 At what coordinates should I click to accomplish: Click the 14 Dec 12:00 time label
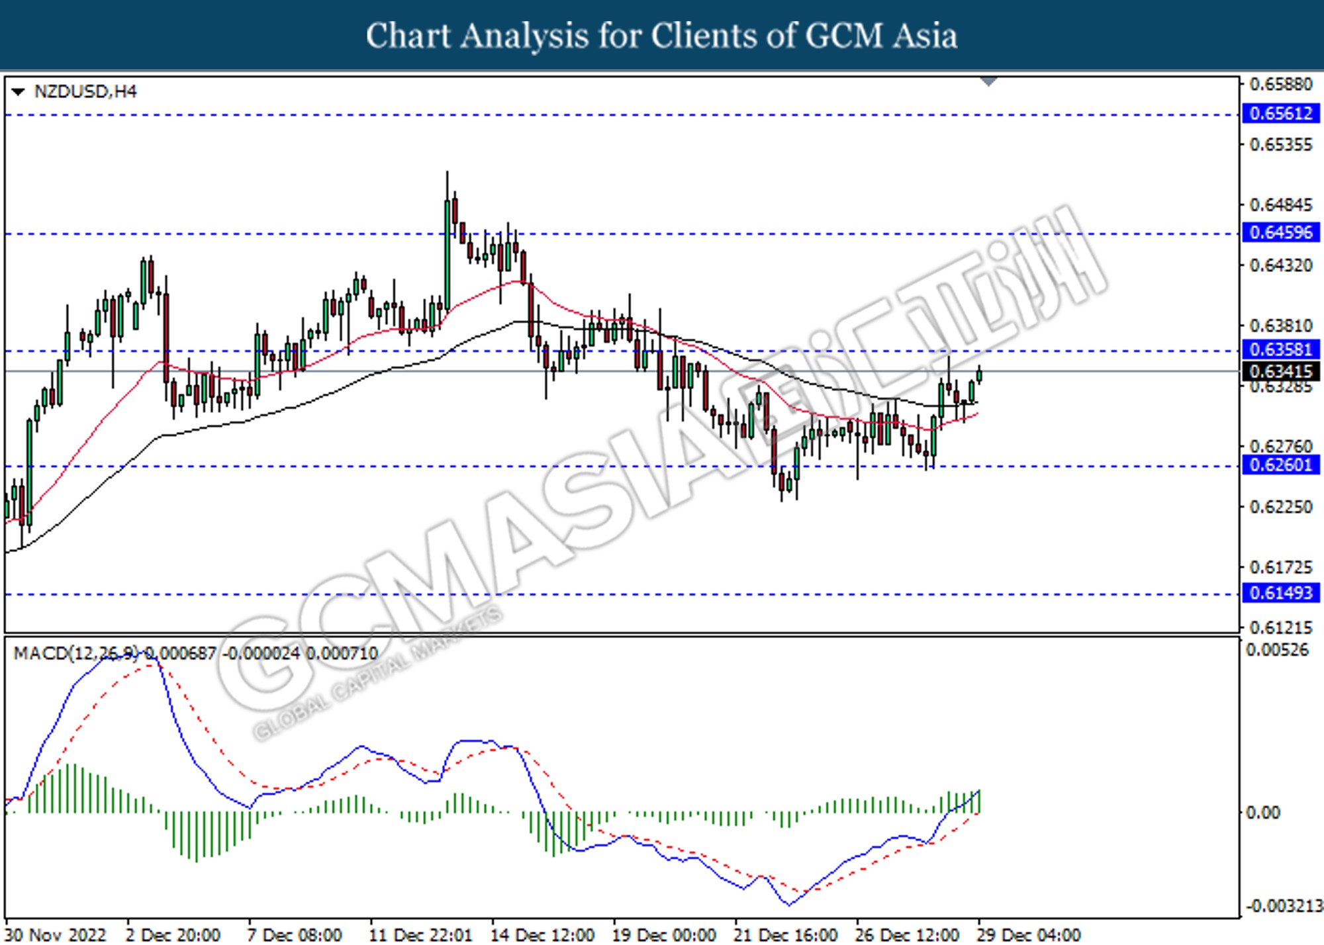(543, 935)
